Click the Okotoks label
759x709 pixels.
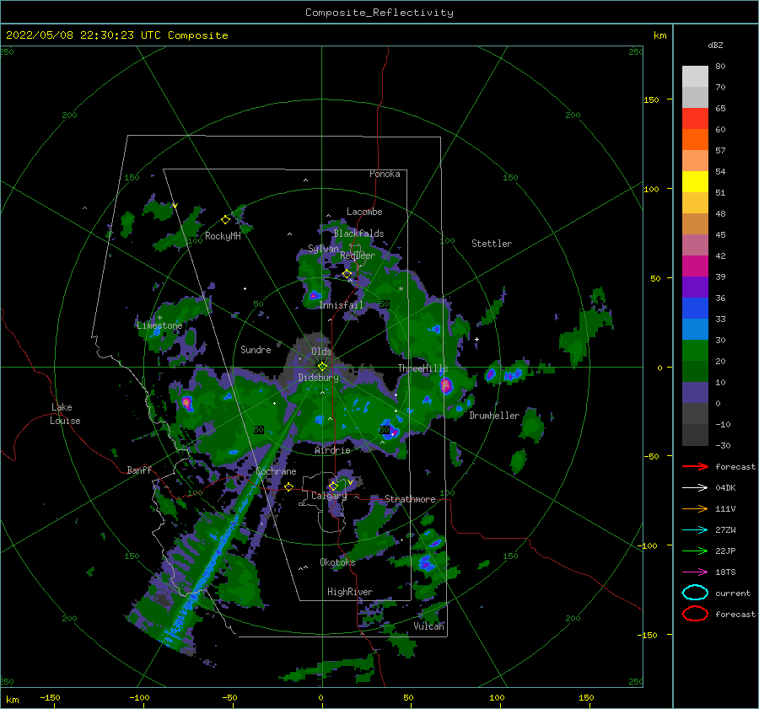click(x=337, y=562)
